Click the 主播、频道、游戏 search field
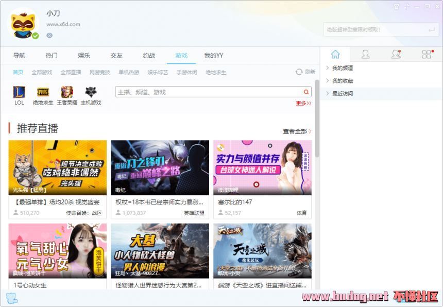Screen dimensions: 443x307 point(209,92)
